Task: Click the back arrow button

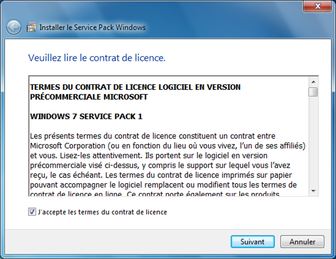Action: pyautogui.click(x=14, y=28)
